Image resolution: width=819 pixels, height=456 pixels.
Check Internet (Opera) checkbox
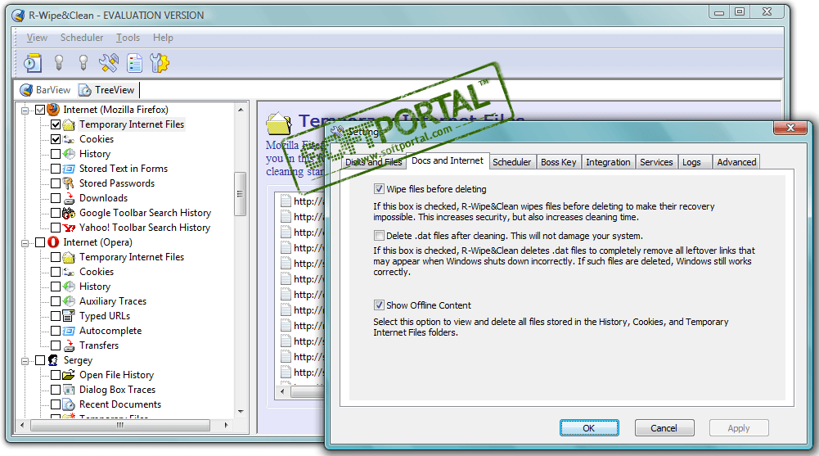(40, 242)
